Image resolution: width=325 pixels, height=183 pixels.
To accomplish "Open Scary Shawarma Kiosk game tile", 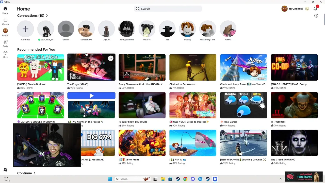I will point(142,67).
